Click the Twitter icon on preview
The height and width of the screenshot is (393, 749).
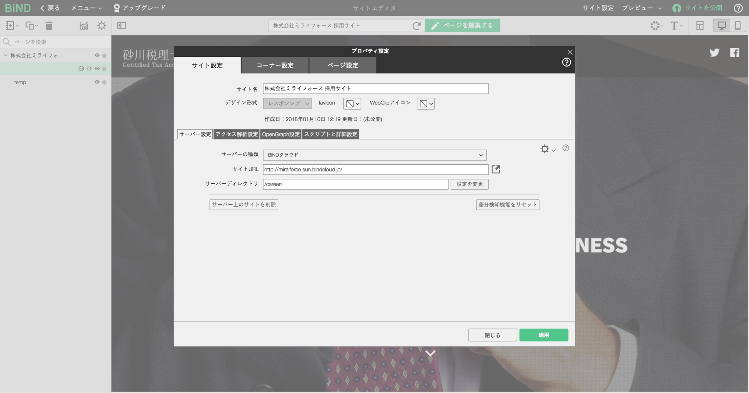[714, 53]
